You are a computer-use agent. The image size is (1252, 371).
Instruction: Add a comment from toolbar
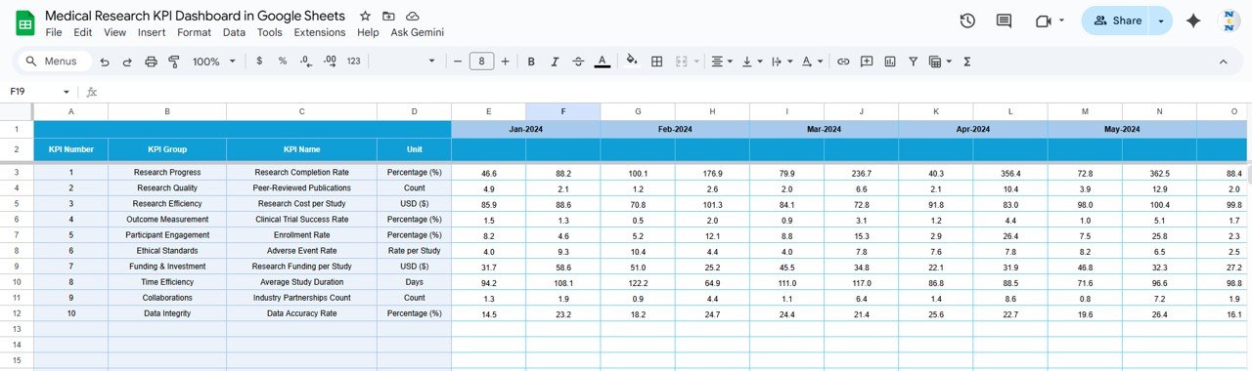tap(867, 62)
